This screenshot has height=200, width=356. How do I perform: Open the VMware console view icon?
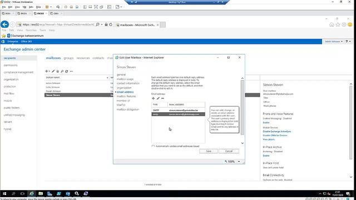[109, 7]
